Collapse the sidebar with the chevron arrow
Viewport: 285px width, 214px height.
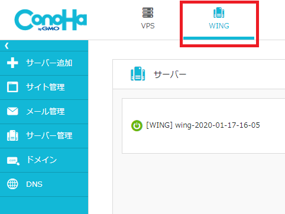7,46
